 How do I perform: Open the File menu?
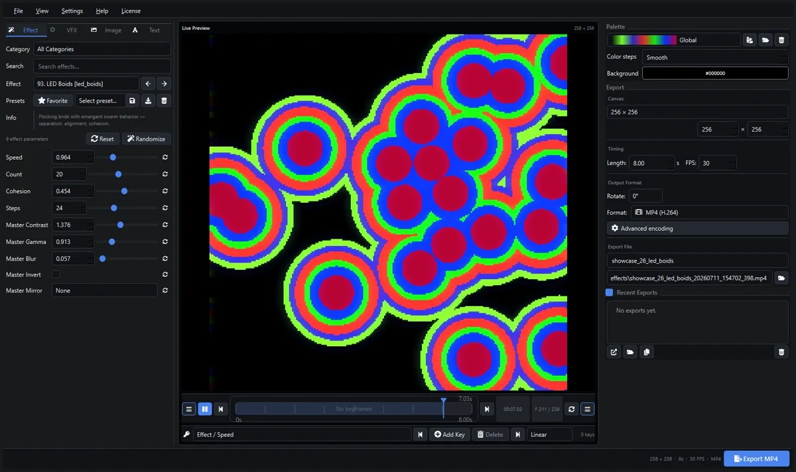tap(18, 11)
